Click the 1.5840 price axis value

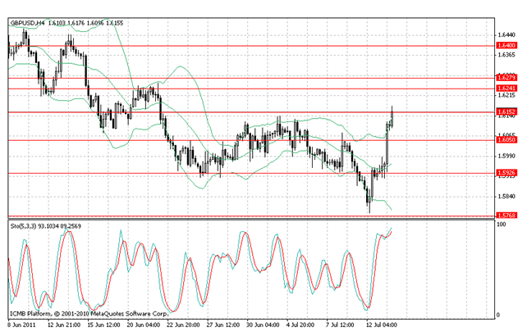pos(506,197)
